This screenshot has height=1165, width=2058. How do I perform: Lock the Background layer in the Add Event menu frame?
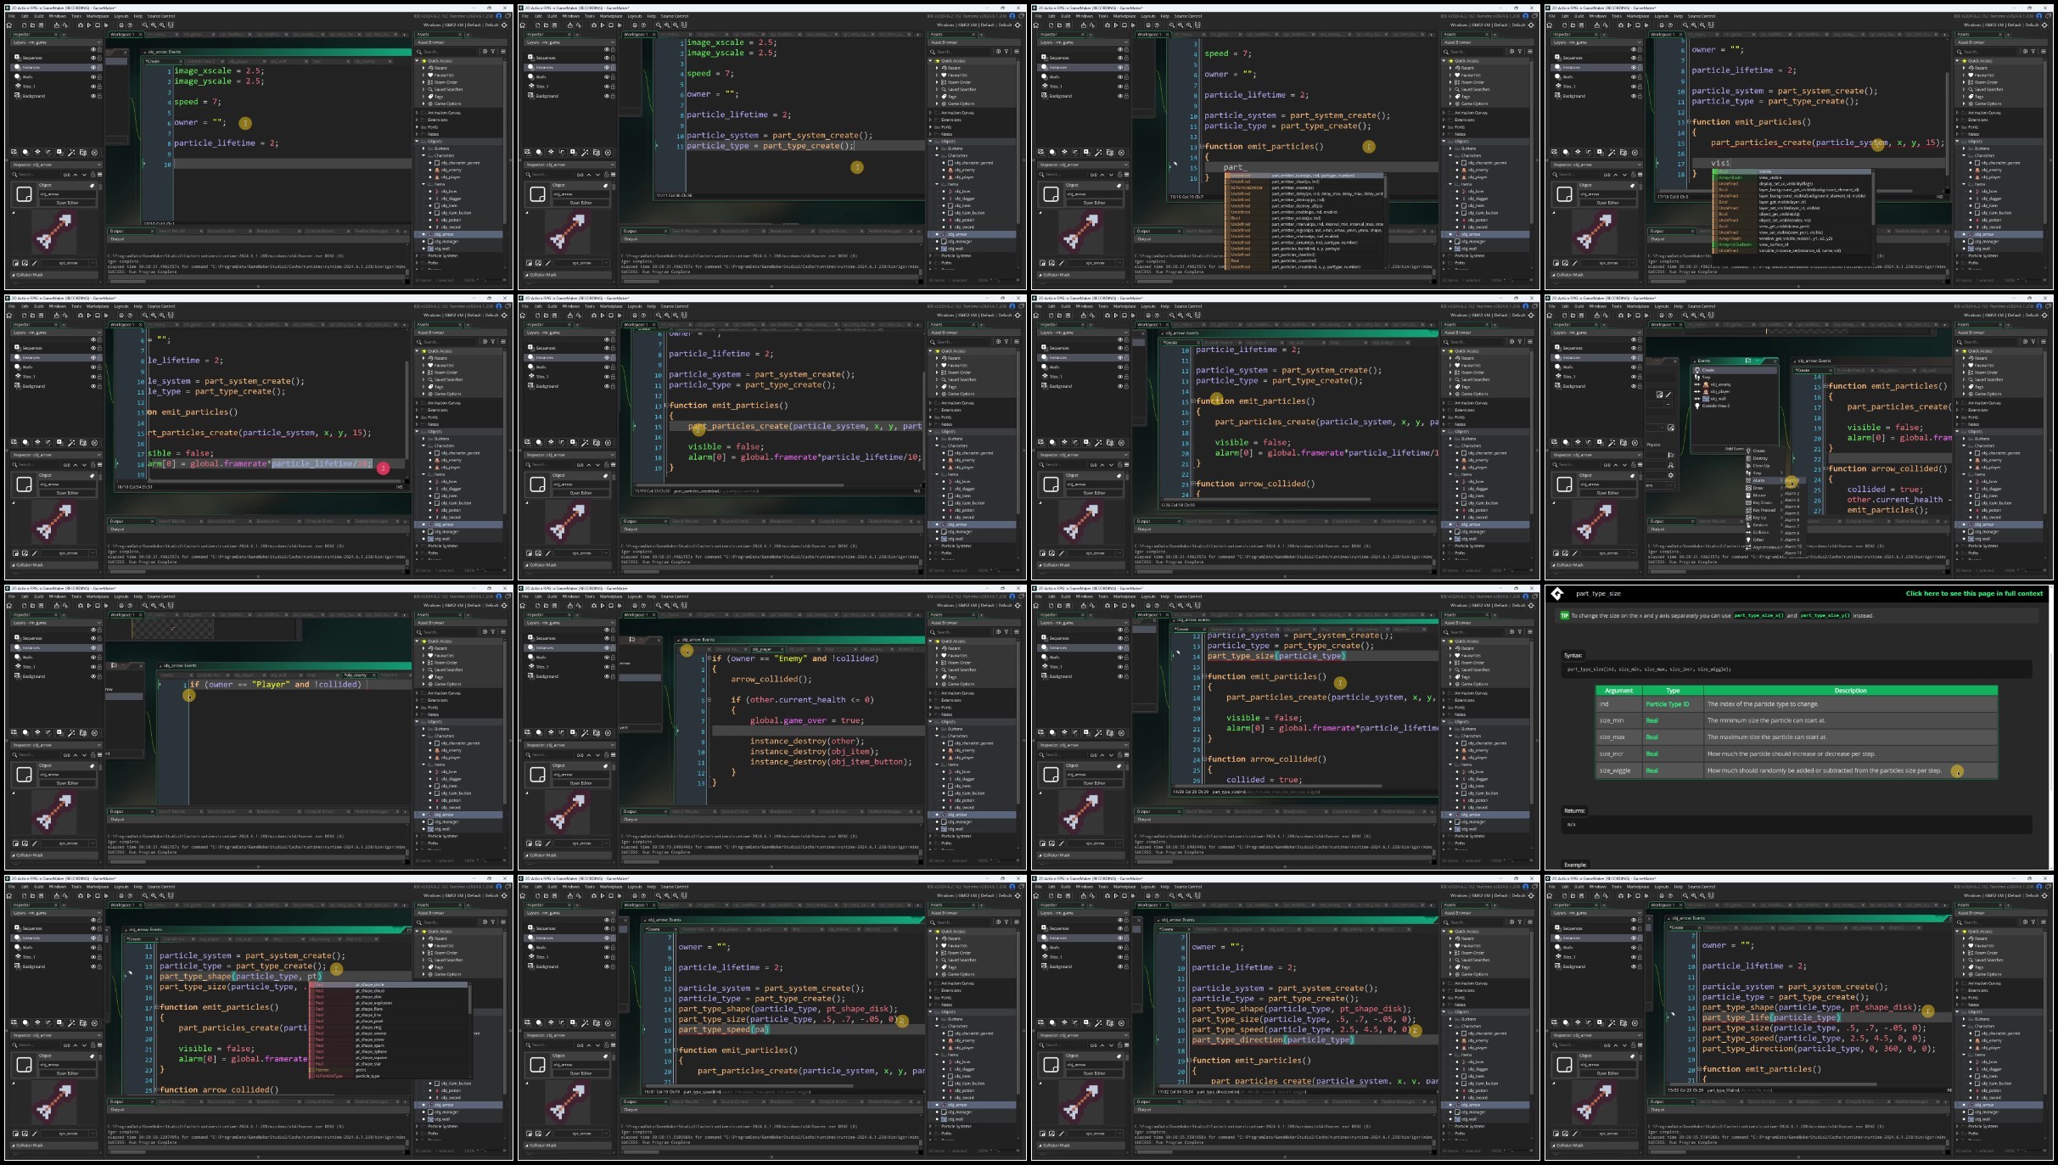pyautogui.click(x=1640, y=386)
